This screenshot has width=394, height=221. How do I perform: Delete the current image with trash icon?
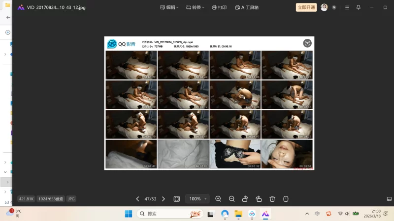click(272, 199)
